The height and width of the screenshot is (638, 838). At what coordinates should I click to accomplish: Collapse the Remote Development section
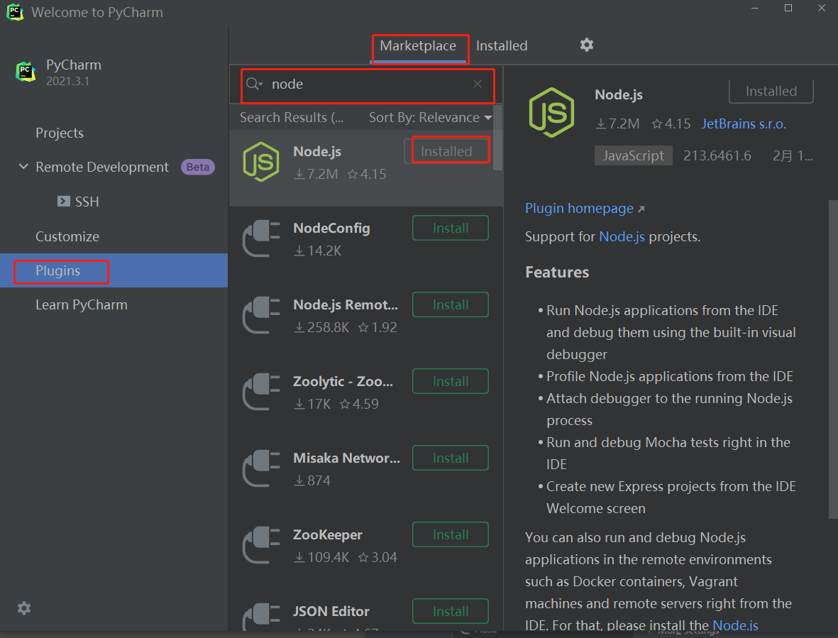click(23, 167)
